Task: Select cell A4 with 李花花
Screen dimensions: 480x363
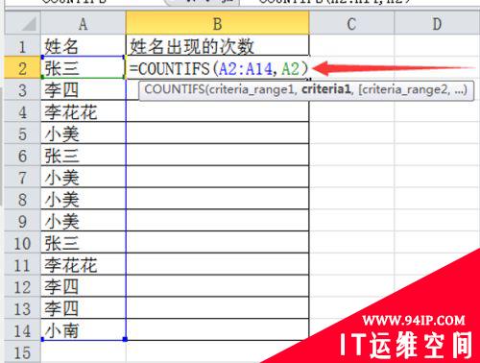Action: (84, 111)
